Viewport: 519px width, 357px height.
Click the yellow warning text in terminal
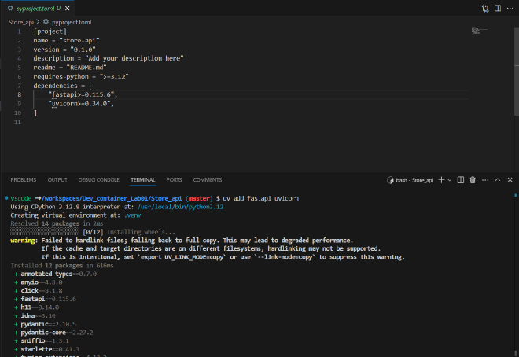click(24, 241)
